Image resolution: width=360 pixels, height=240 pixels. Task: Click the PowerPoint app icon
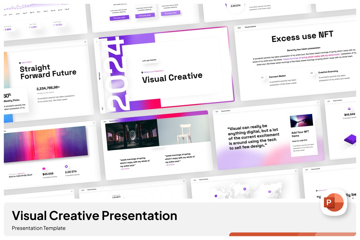333,202
